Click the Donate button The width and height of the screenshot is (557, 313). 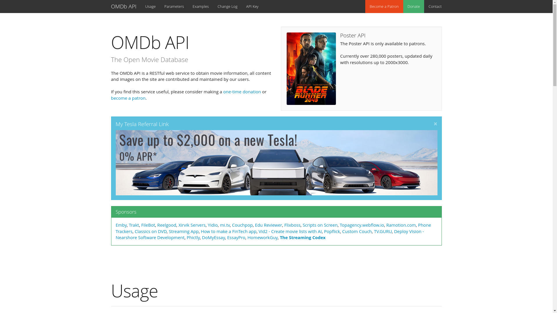(413, 6)
